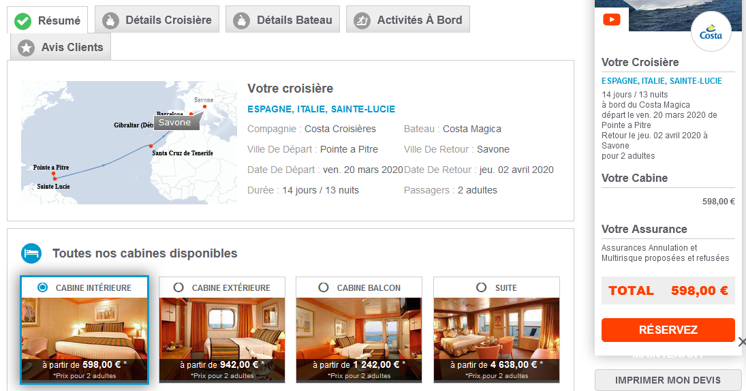The width and height of the screenshot is (746, 391).
Task: Click the Ville De Départ Pointe a Pitre value
Action: click(349, 149)
